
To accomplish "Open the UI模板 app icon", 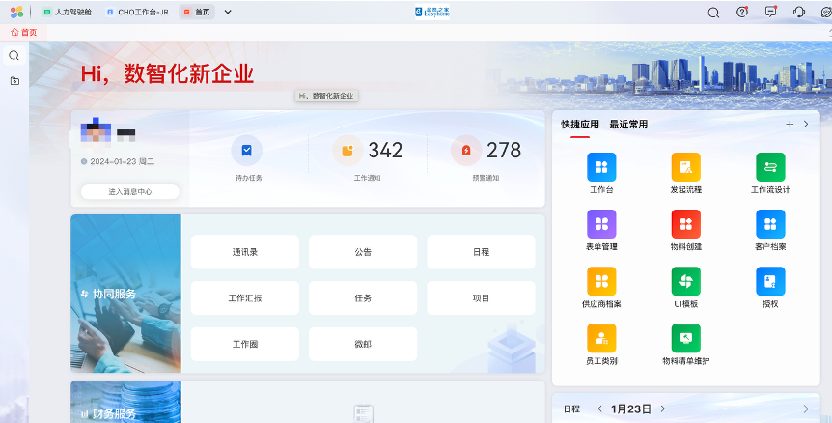I will pyautogui.click(x=685, y=281).
